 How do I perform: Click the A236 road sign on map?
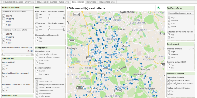point(72,40)
